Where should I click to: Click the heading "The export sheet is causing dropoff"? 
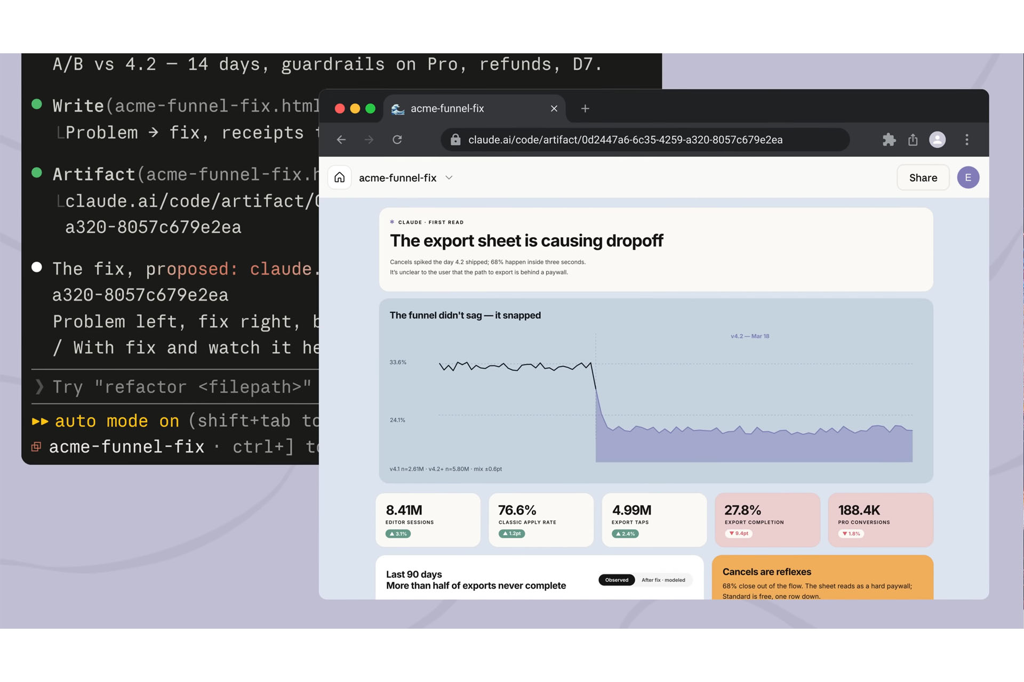pos(526,241)
